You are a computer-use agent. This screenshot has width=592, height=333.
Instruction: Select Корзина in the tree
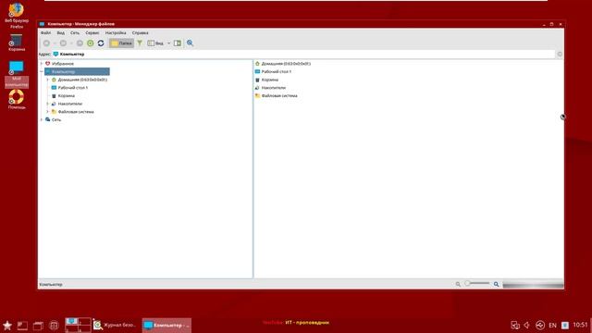point(63,96)
